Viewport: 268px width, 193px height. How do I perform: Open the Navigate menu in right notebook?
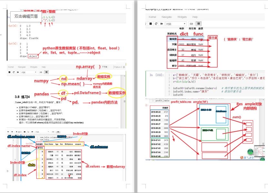click(x=167, y=17)
